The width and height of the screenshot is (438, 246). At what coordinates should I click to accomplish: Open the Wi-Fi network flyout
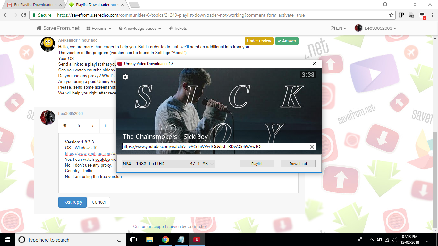(387, 240)
